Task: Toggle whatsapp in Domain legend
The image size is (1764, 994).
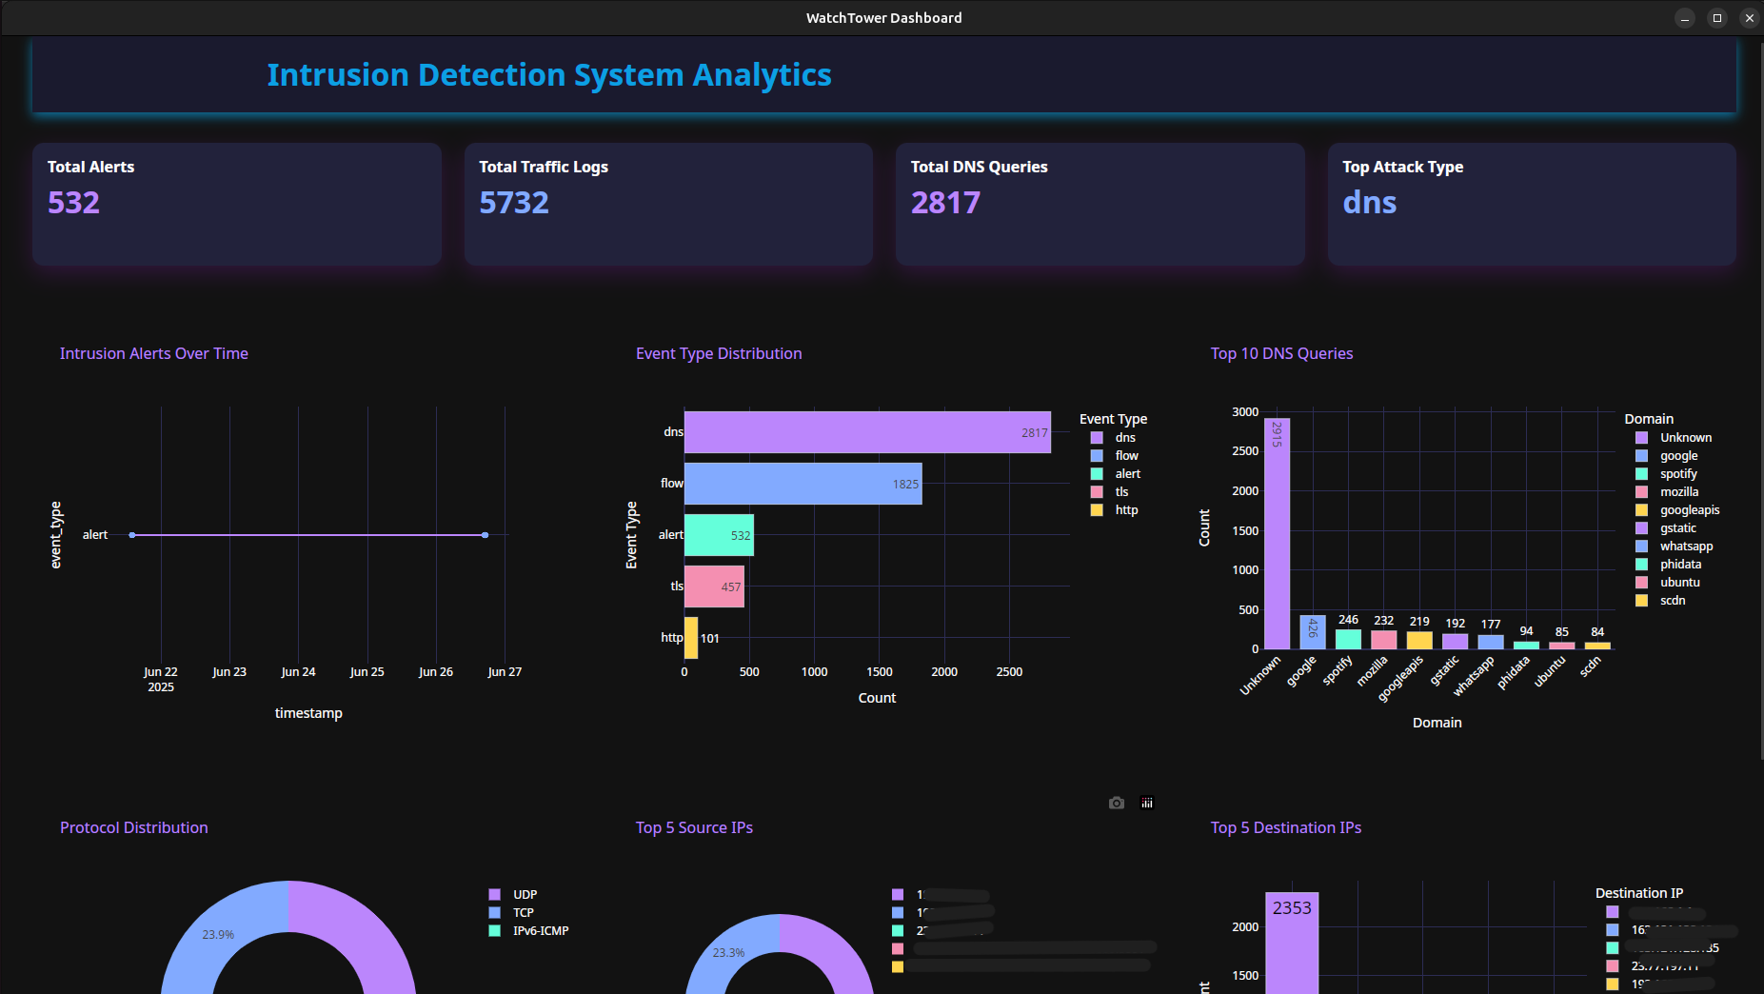Action: coord(1674,546)
